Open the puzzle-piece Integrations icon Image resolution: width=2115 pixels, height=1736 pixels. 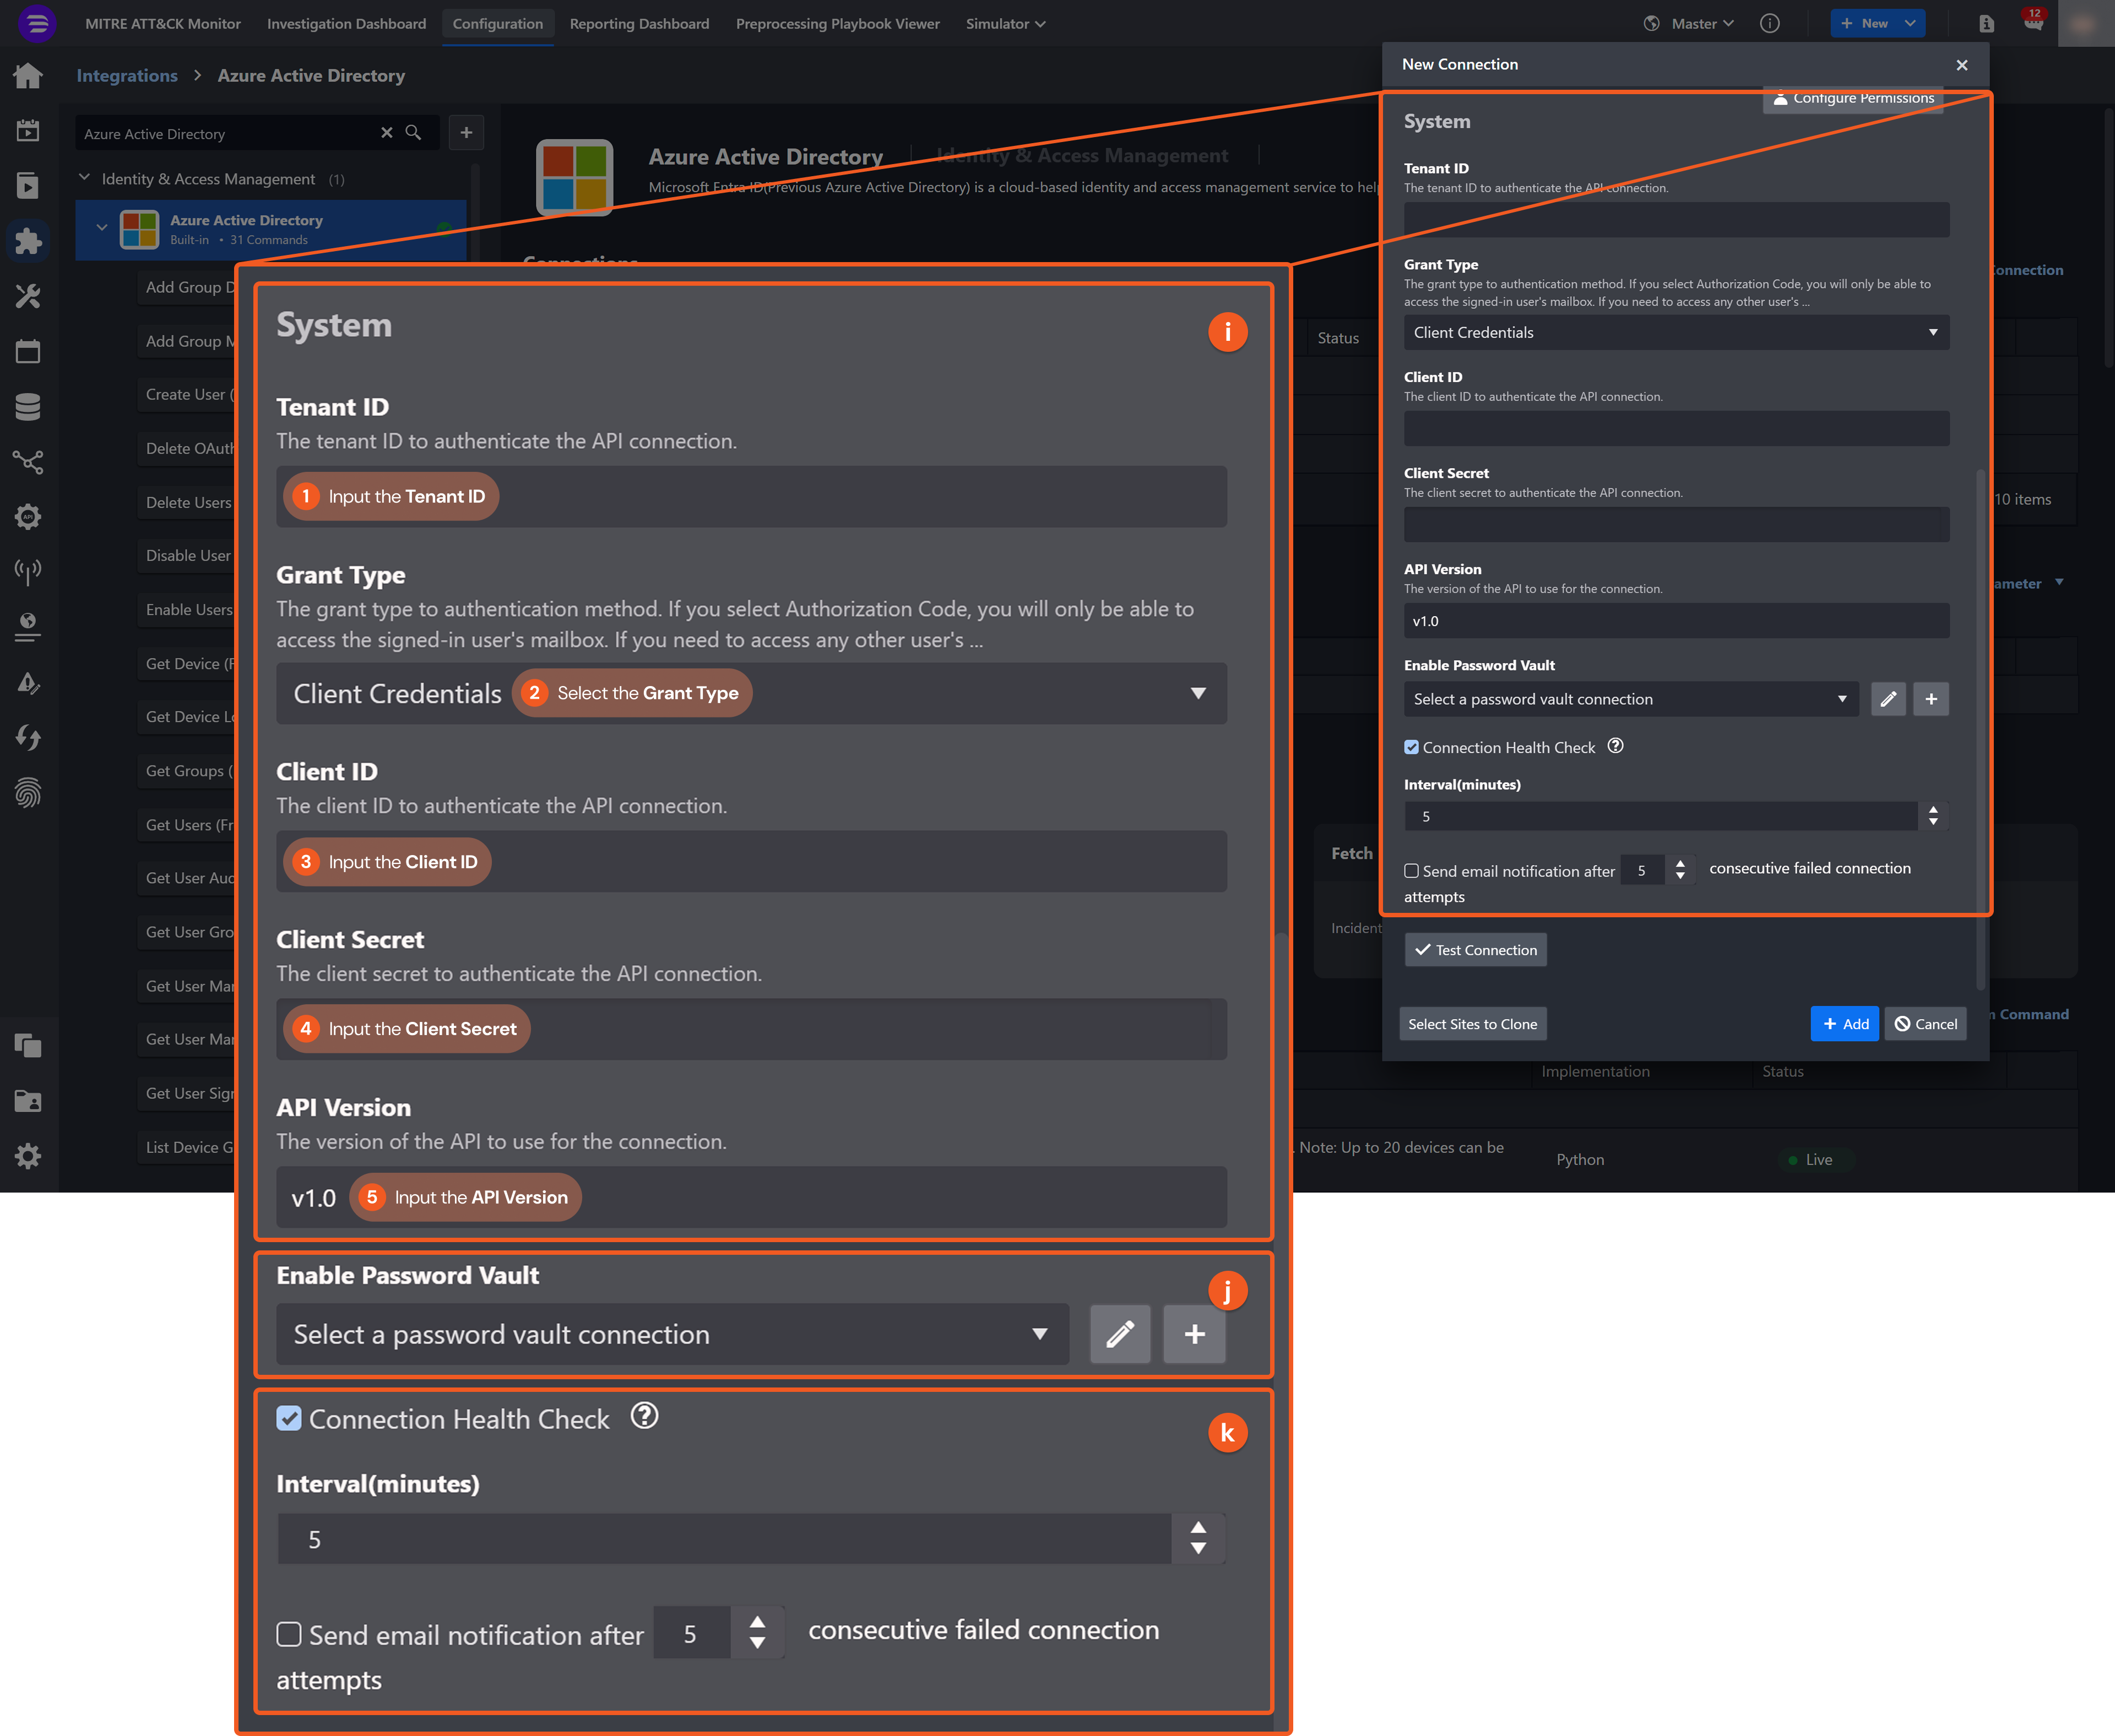click(x=28, y=240)
